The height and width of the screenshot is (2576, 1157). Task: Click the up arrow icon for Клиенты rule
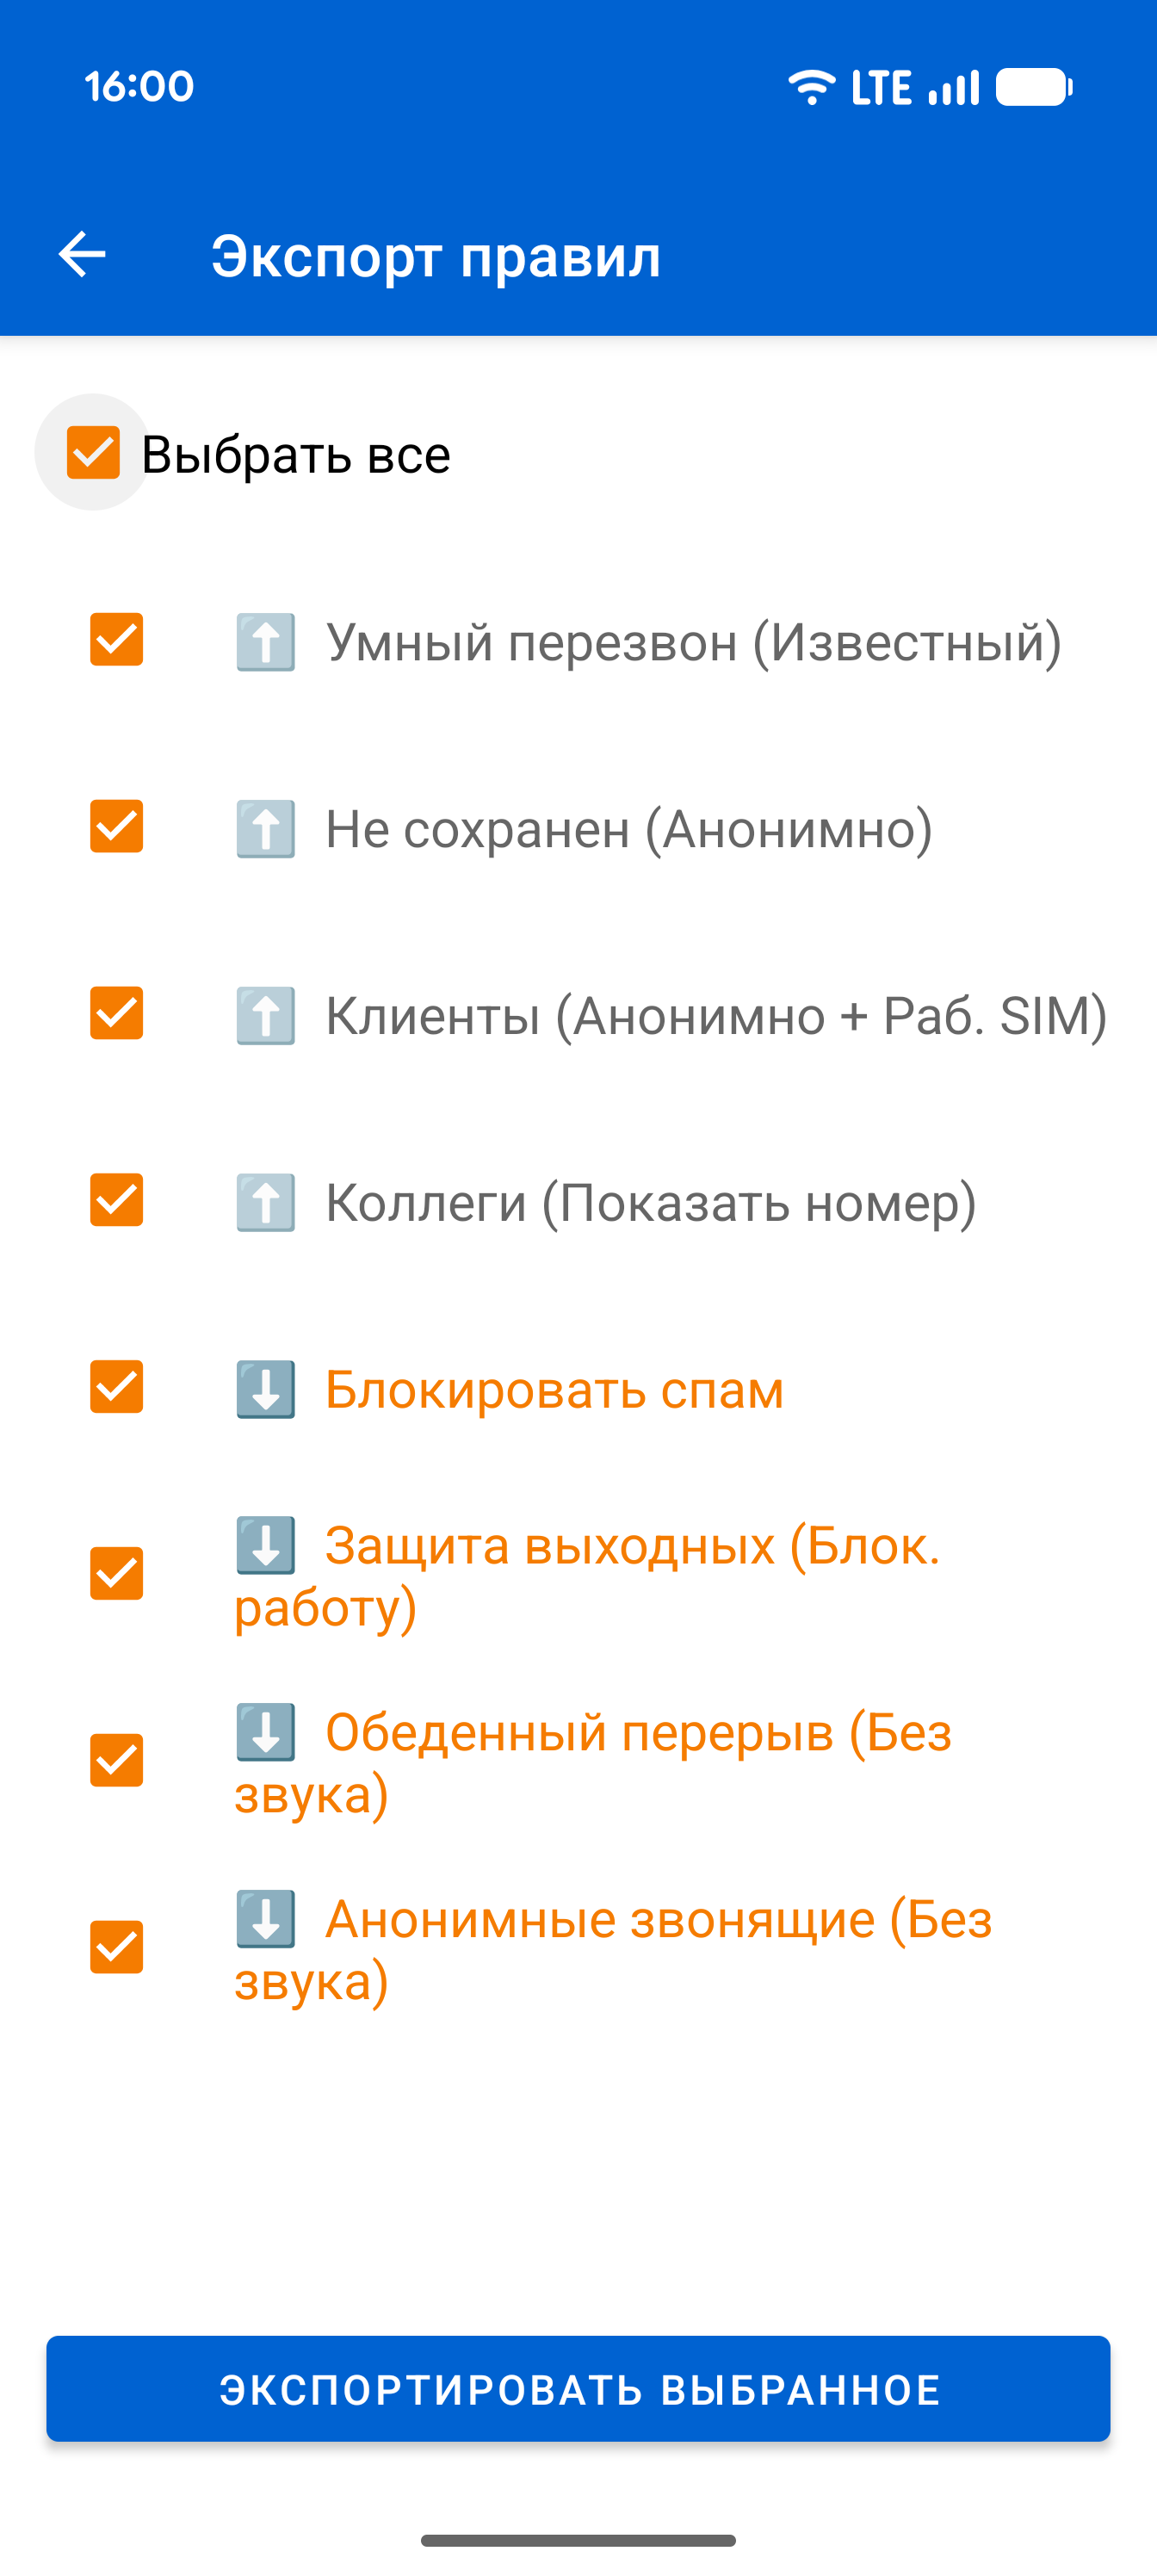pos(265,1015)
